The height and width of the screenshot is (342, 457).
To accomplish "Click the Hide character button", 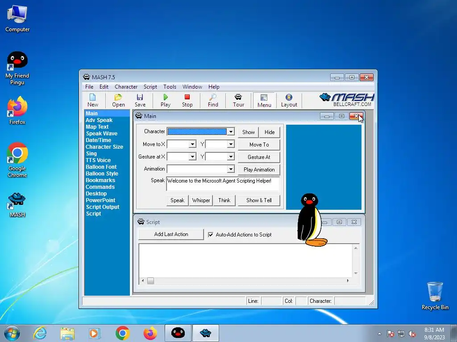I will (x=270, y=132).
